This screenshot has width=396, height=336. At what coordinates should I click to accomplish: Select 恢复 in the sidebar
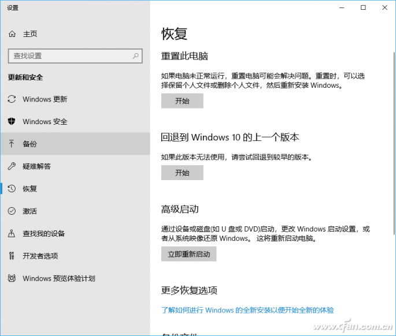(75, 189)
